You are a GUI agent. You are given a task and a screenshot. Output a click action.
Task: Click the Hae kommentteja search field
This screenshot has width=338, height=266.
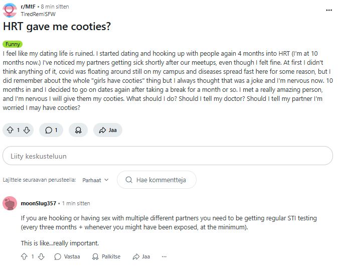point(156,180)
